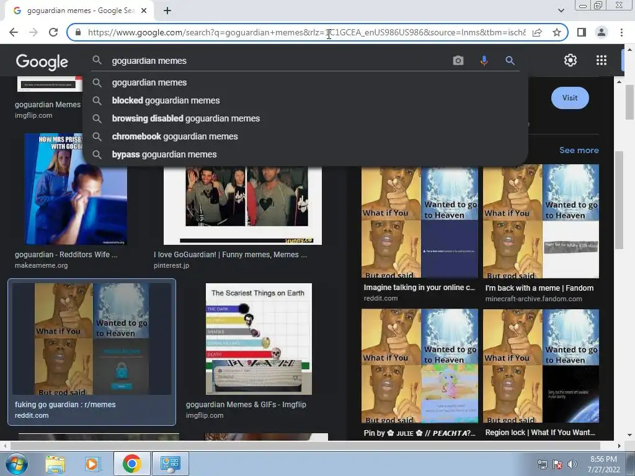Click the "goguardian Memes & GIFs - Imgflip" title
Image resolution: width=635 pixels, height=476 pixels.
pyautogui.click(x=246, y=404)
